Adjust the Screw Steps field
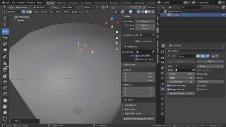The image size is (226, 127). [181, 78]
